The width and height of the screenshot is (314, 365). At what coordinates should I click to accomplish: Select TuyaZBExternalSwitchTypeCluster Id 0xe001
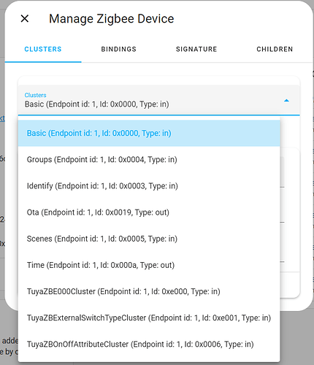[149, 318]
